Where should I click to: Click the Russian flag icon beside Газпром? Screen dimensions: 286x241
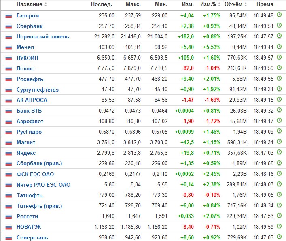pyautogui.click(x=8, y=16)
